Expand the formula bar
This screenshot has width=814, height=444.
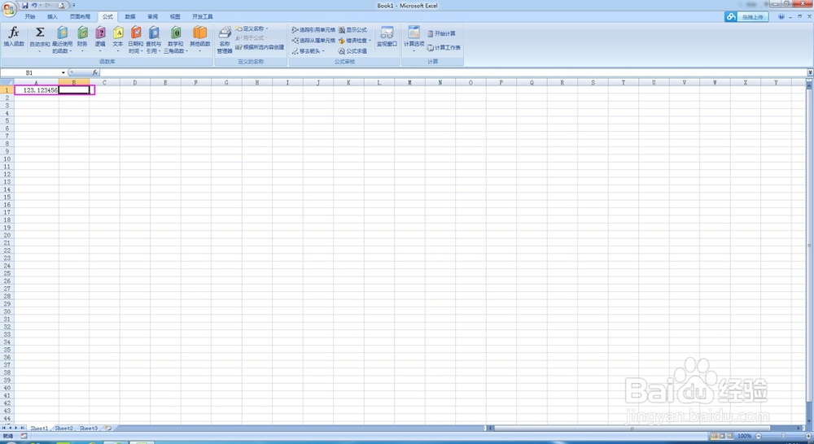(810, 72)
